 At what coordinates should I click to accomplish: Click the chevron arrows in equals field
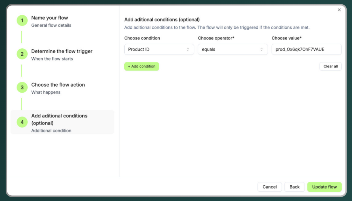[262, 49]
